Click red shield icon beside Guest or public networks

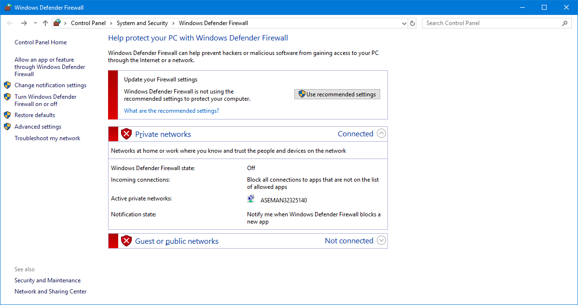click(x=126, y=241)
